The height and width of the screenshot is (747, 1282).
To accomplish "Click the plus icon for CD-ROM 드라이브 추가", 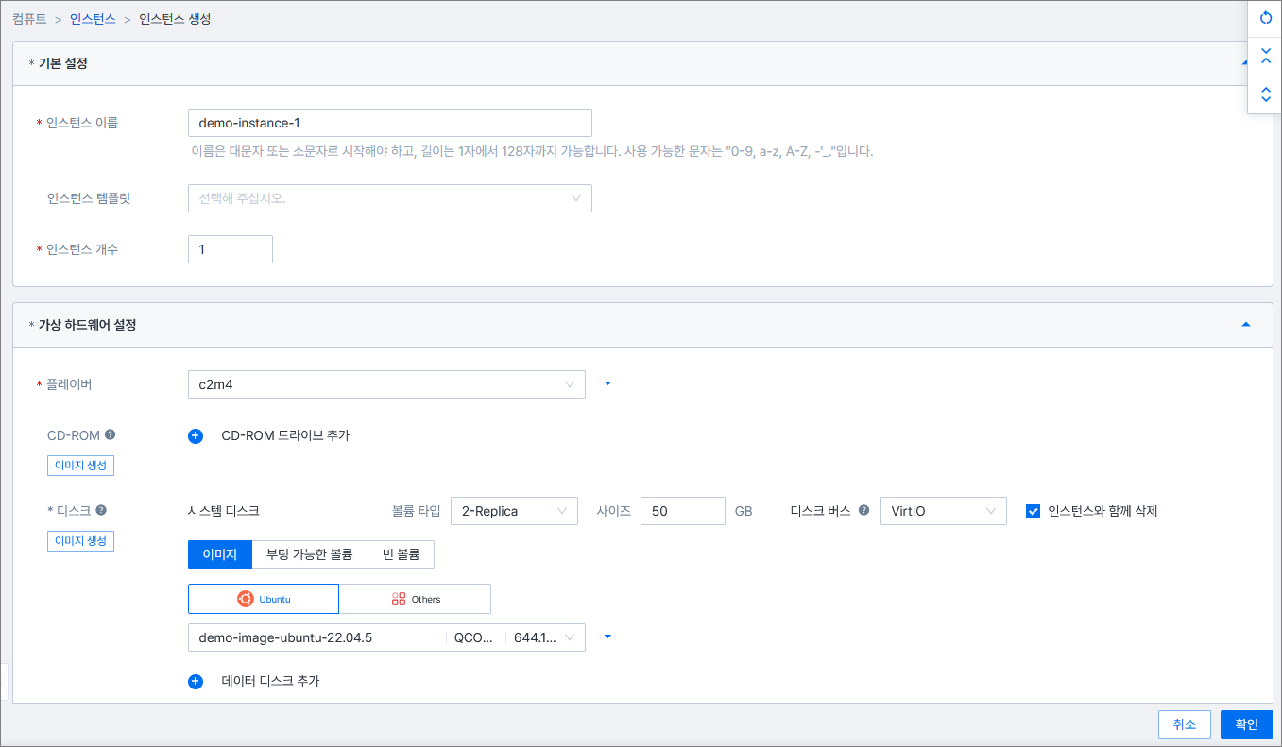I will tap(196, 436).
